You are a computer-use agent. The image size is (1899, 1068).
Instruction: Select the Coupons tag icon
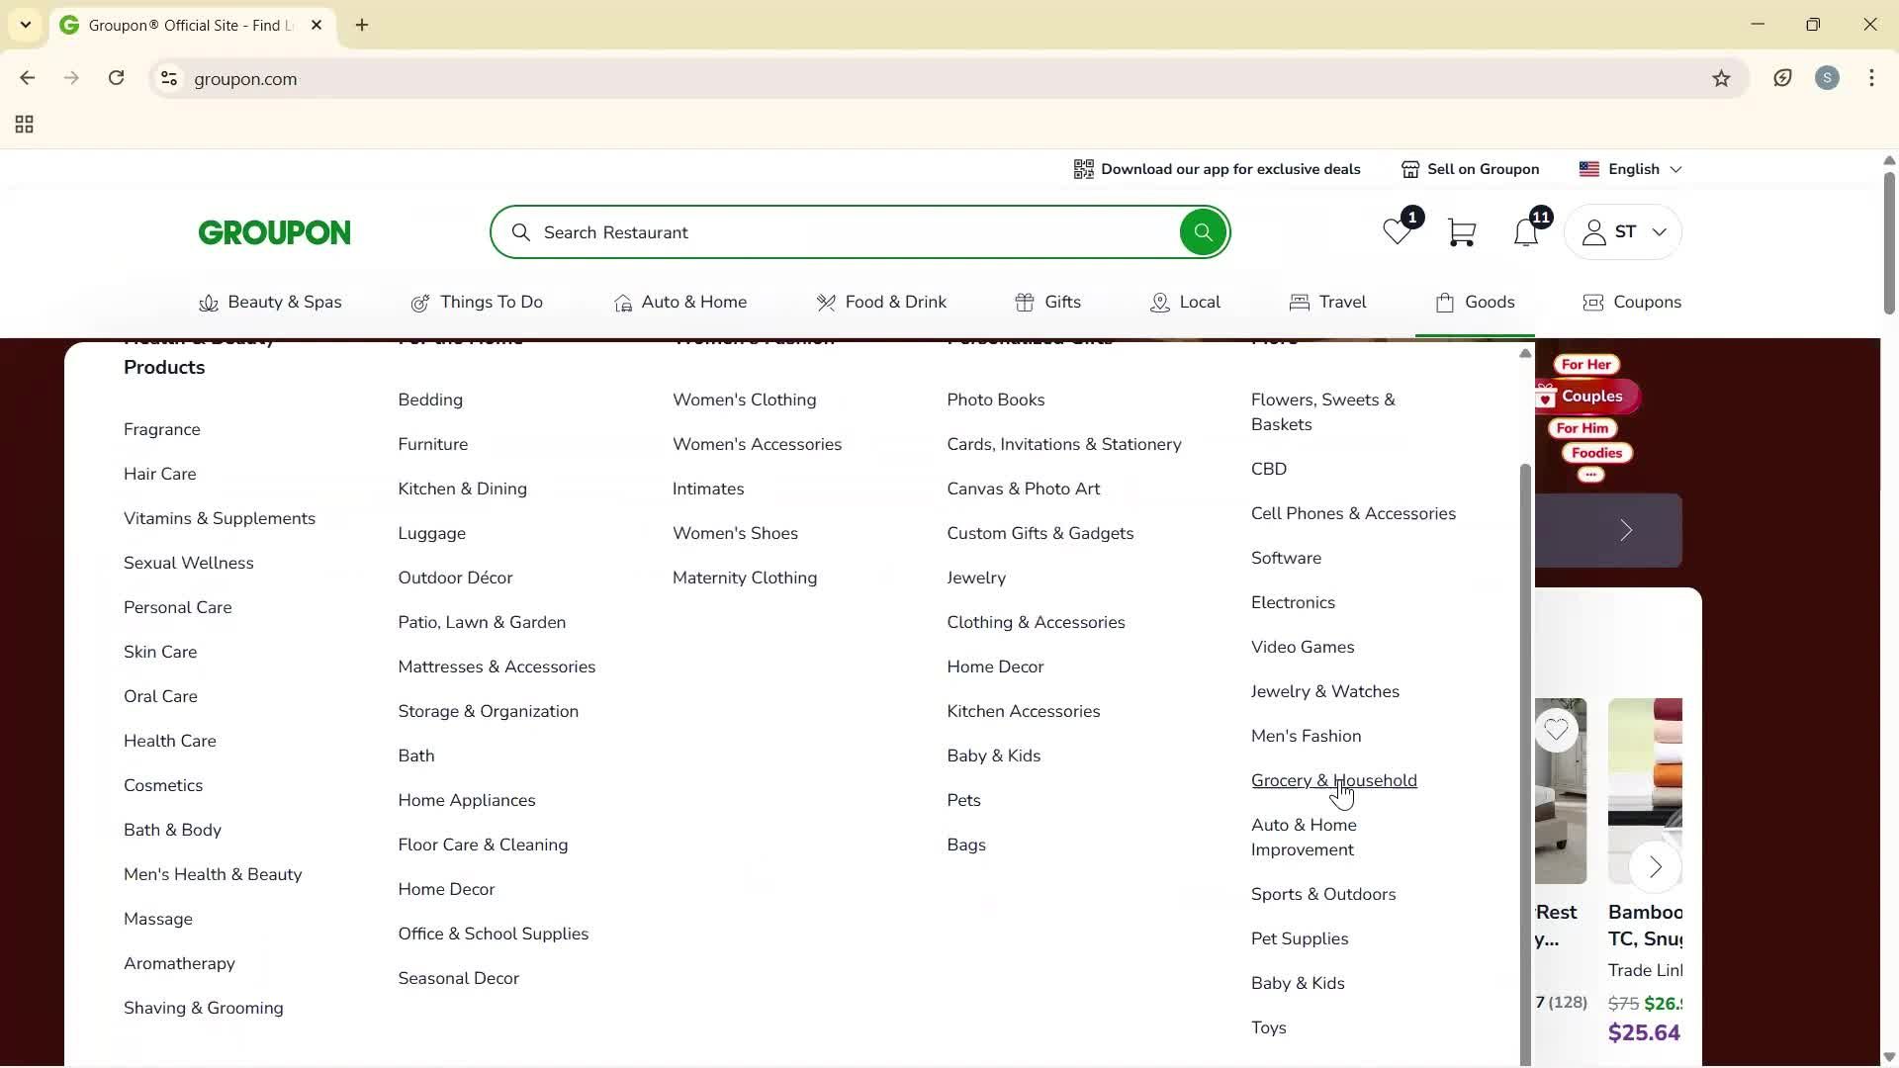click(x=1592, y=303)
